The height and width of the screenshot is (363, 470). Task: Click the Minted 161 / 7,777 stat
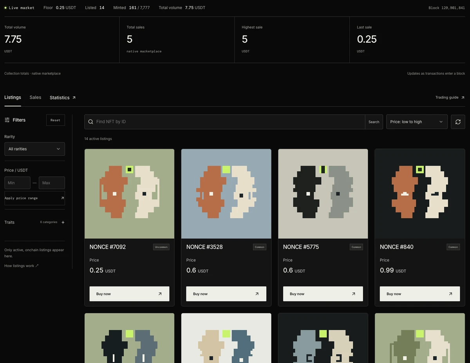point(131,8)
